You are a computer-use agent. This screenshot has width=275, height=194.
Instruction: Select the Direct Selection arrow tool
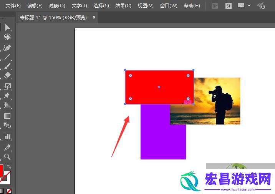click(x=7, y=28)
